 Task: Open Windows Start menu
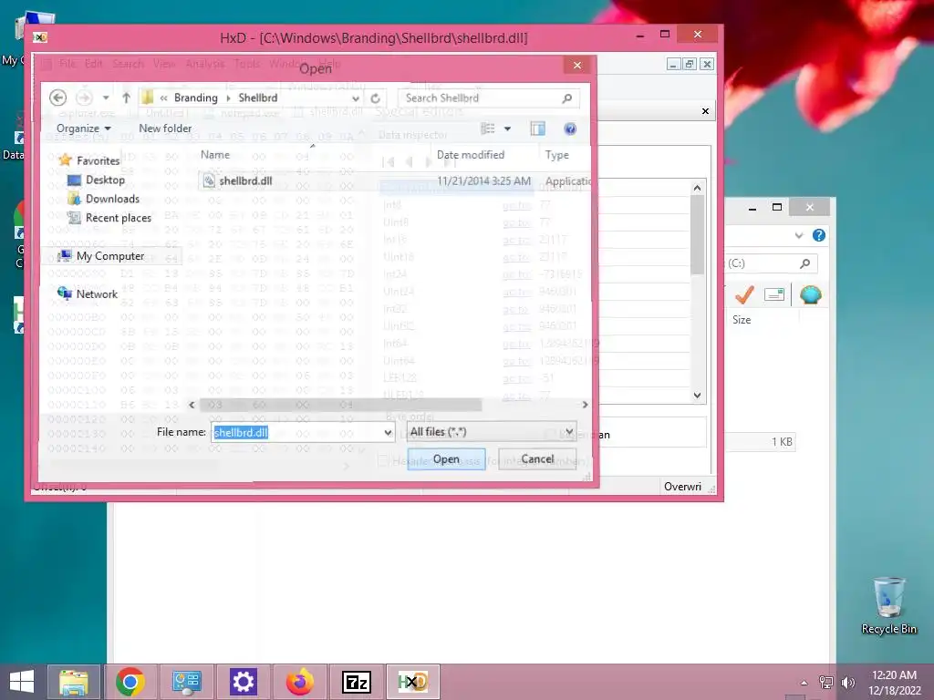coord(22,682)
